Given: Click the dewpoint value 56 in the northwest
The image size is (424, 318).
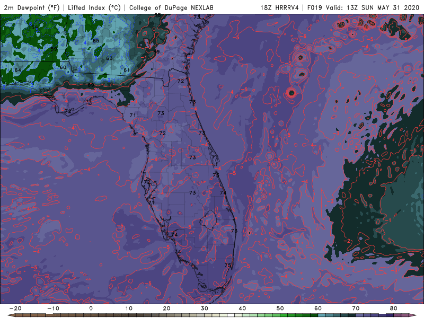Looking at the screenshot, I should pos(34,28).
